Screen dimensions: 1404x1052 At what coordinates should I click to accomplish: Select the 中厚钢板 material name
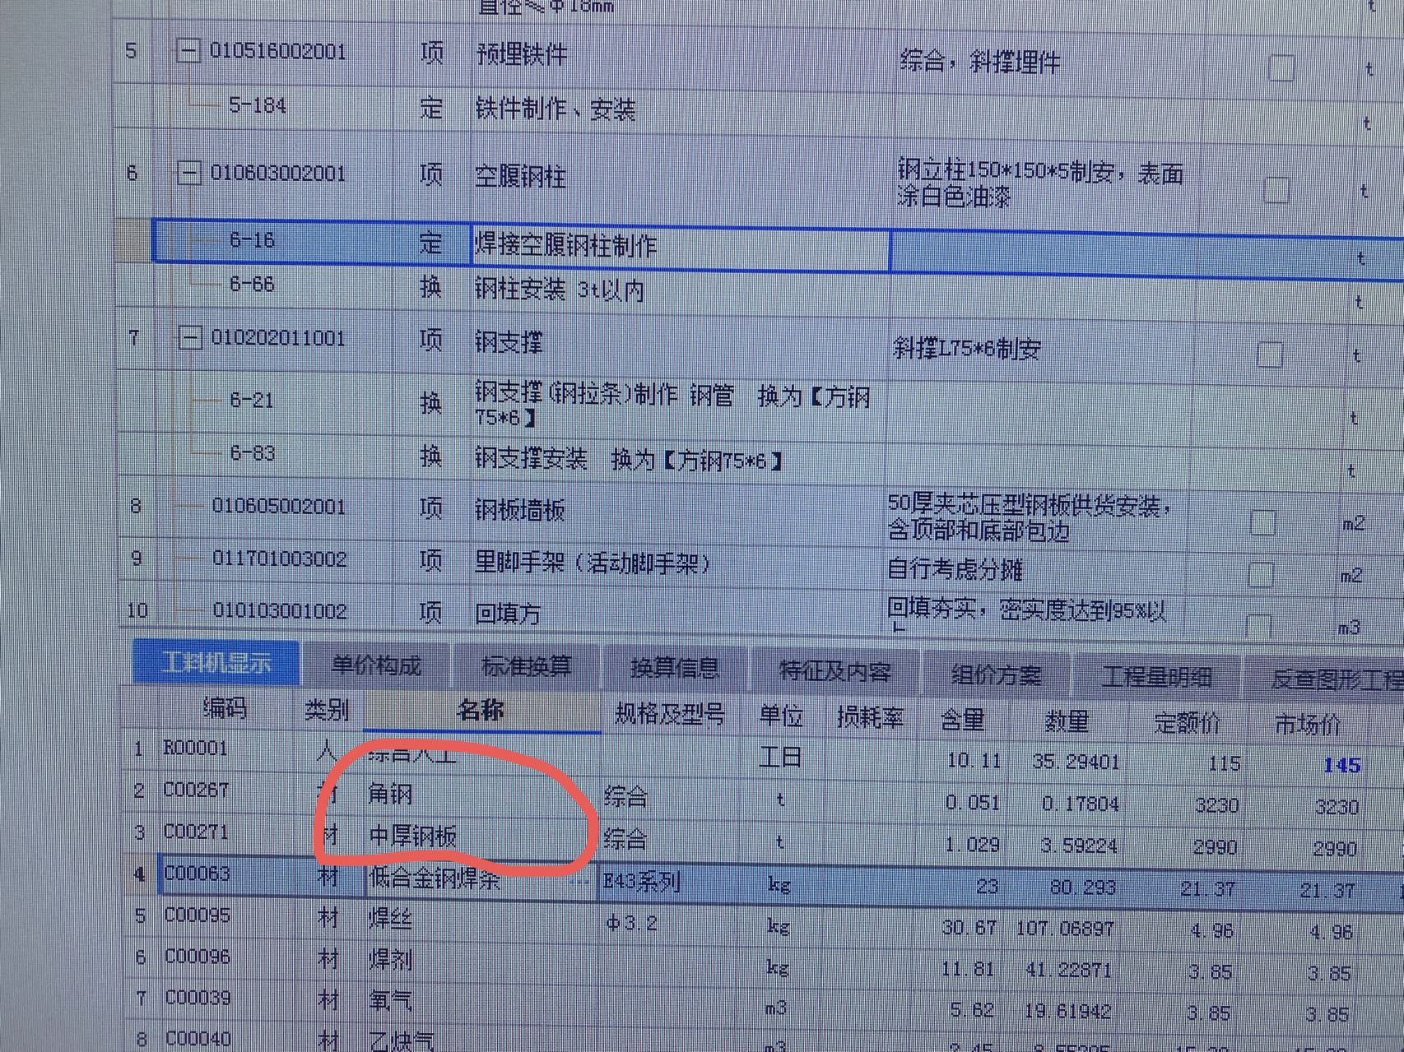(412, 837)
